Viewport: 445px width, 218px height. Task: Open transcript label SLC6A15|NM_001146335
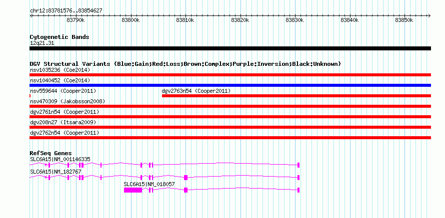click(x=60, y=160)
